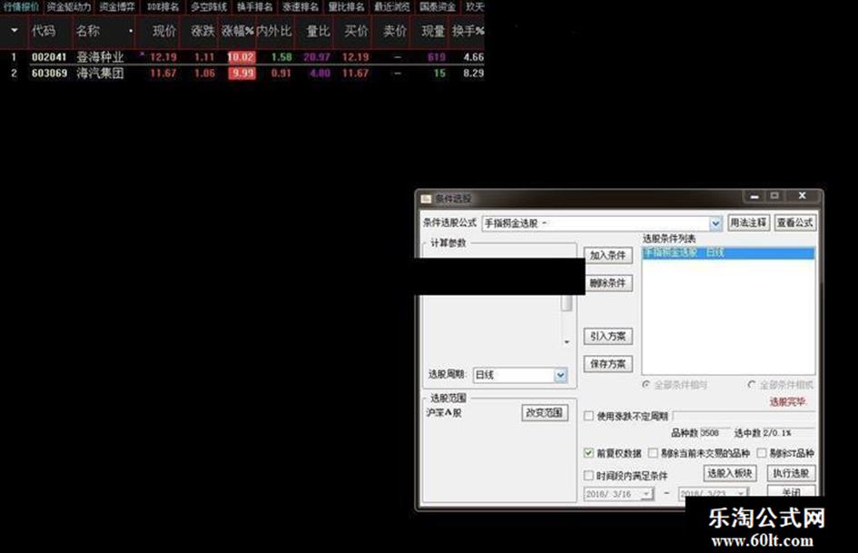Click the 用法注释 button

coord(748,222)
